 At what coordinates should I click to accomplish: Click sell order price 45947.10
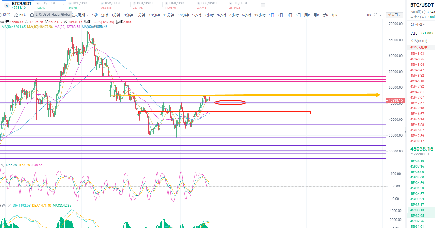(417, 108)
